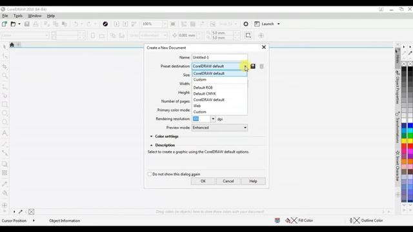413x232 pixels.
Task: Open the File menu
Action: click(x=5, y=15)
